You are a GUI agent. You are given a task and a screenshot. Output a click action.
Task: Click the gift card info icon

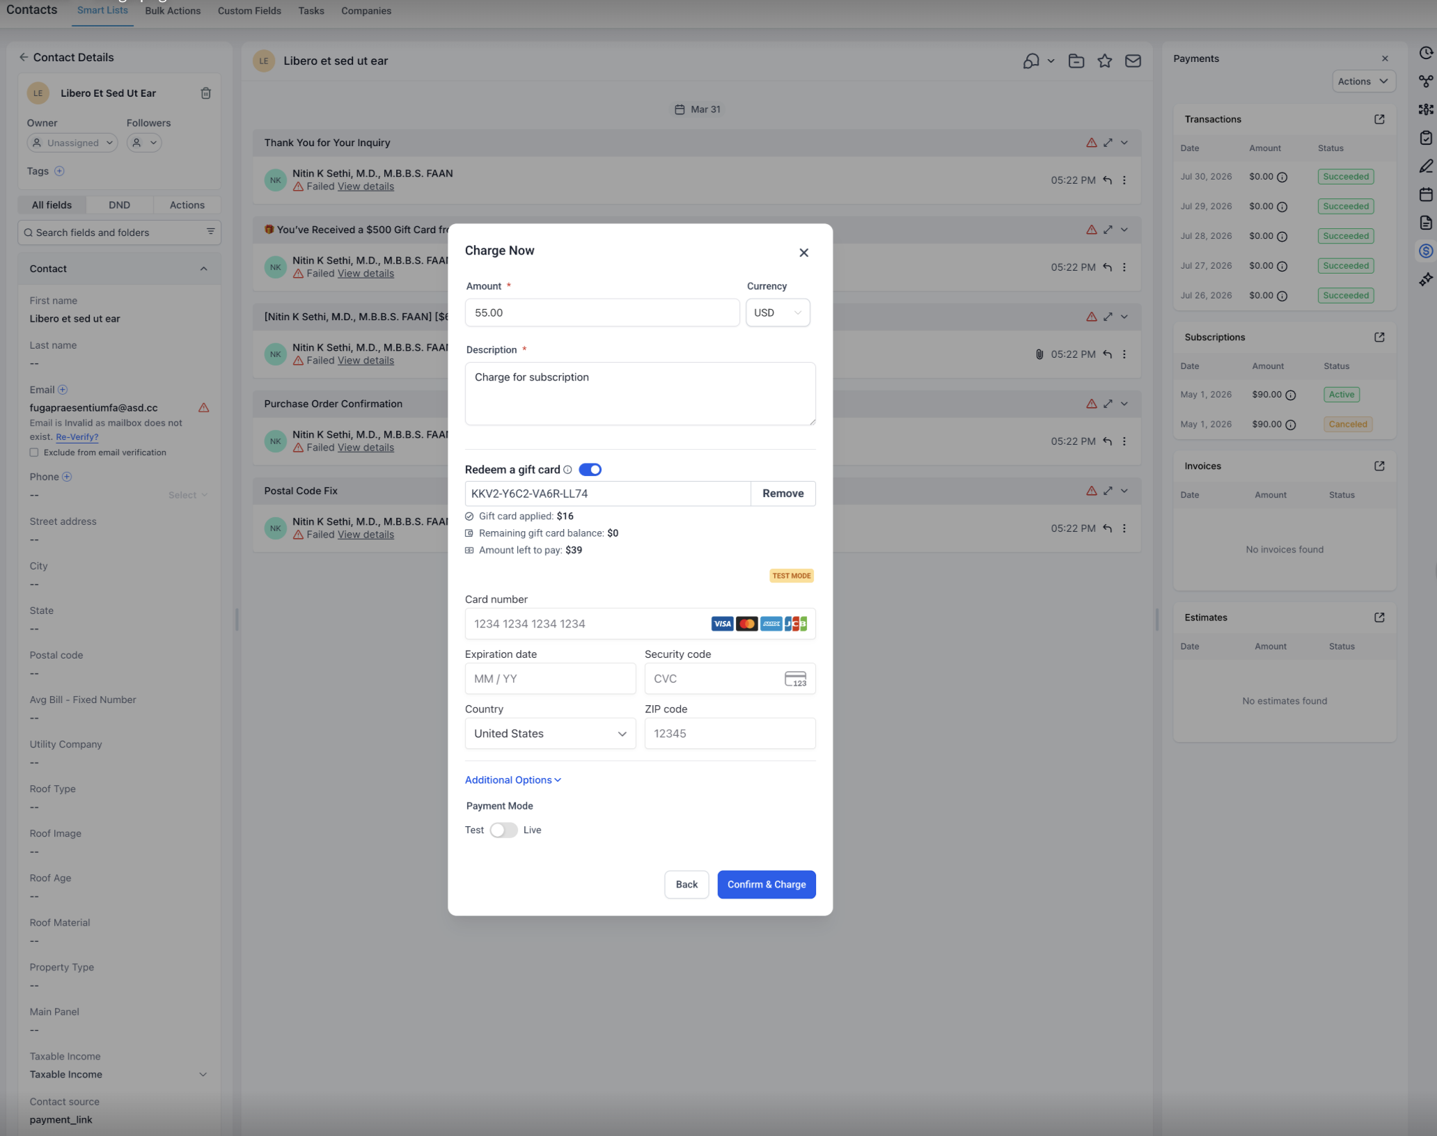[567, 470]
